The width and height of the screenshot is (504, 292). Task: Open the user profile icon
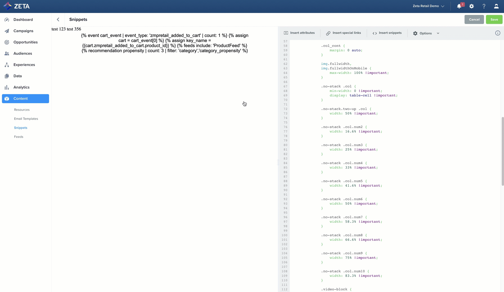(496, 6)
